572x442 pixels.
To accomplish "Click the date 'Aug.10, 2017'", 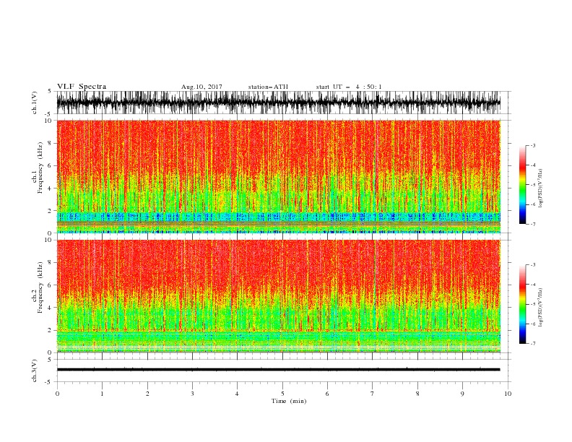I will point(201,87).
